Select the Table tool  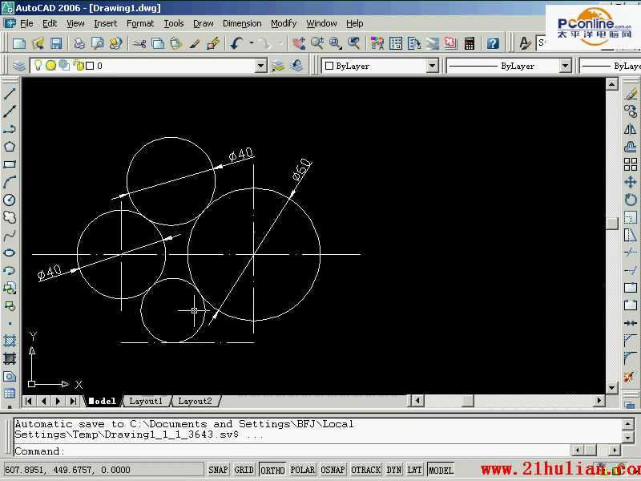pyautogui.click(x=10, y=394)
